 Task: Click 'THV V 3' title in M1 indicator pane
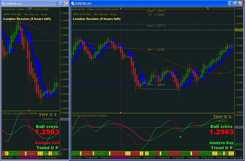coord(48,115)
